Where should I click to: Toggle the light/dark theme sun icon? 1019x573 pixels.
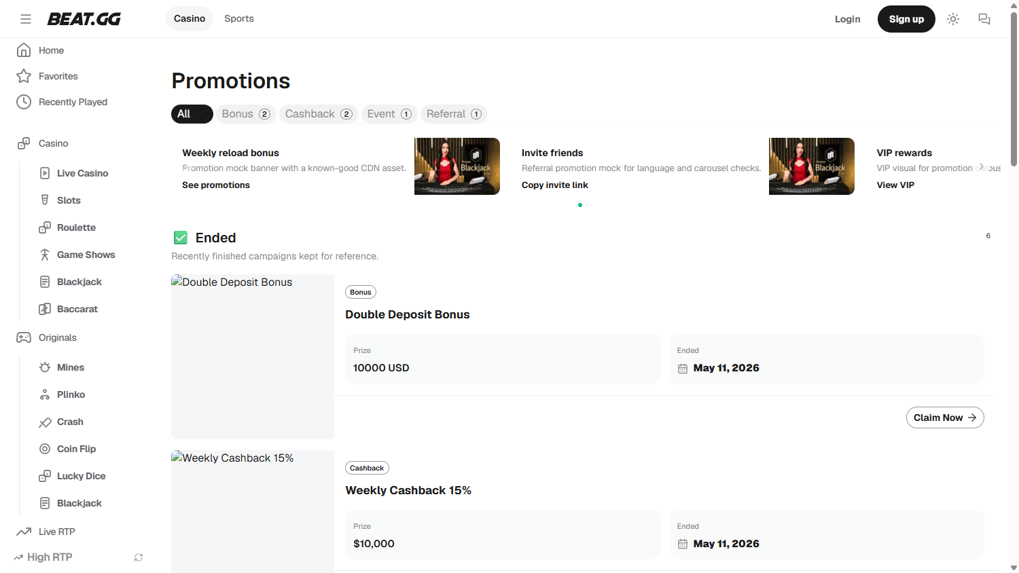(x=953, y=19)
